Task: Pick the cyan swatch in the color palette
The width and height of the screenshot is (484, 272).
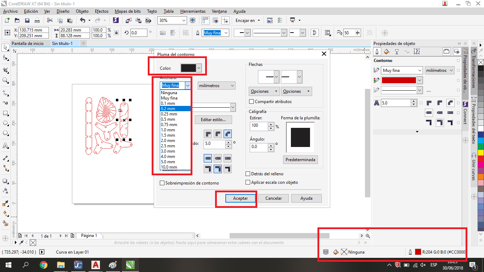Action: (x=481, y=141)
